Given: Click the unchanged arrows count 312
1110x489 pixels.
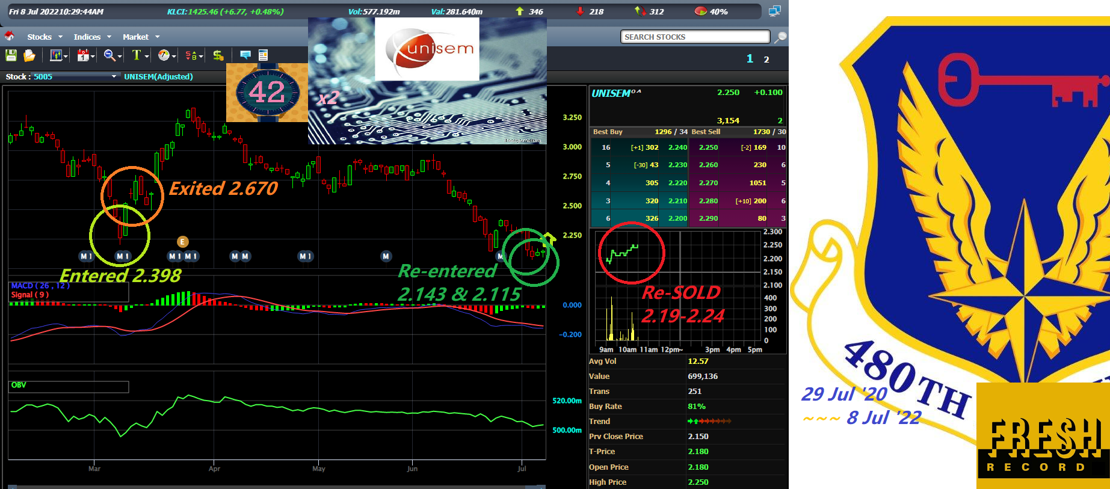Looking at the screenshot, I should coord(649,11).
